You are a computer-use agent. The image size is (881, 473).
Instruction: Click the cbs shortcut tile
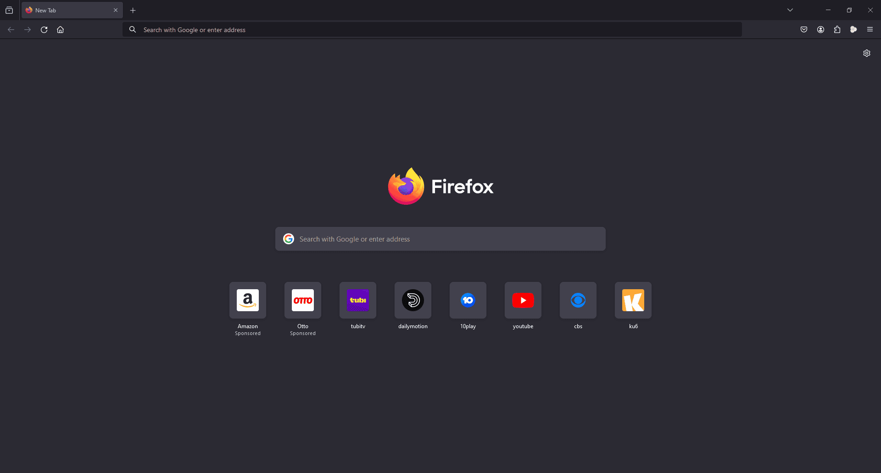pos(578,300)
